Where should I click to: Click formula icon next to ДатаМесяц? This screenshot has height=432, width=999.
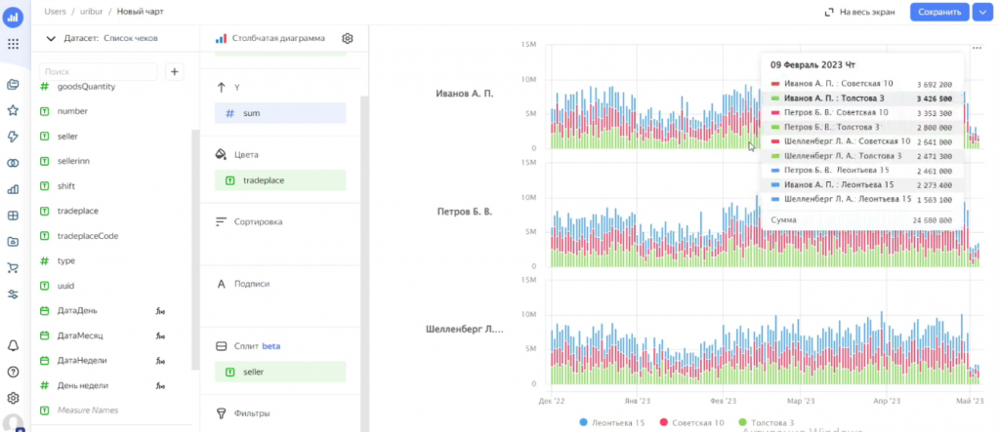[x=159, y=335]
